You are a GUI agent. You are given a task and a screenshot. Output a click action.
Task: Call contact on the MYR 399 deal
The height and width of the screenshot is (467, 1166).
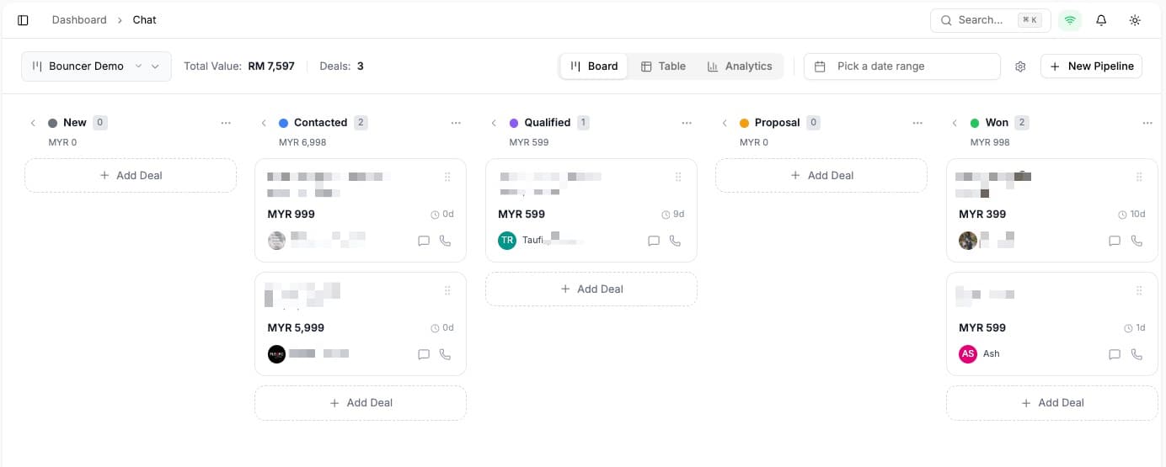tap(1137, 241)
